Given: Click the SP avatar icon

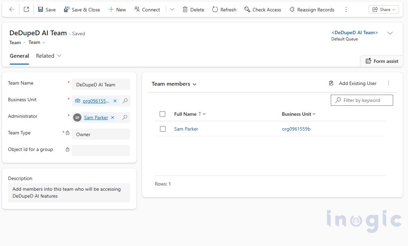Looking at the screenshot, I should click(77, 117).
